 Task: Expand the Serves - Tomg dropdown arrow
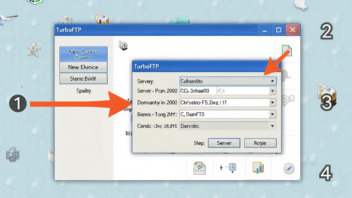pyautogui.click(x=272, y=114)
